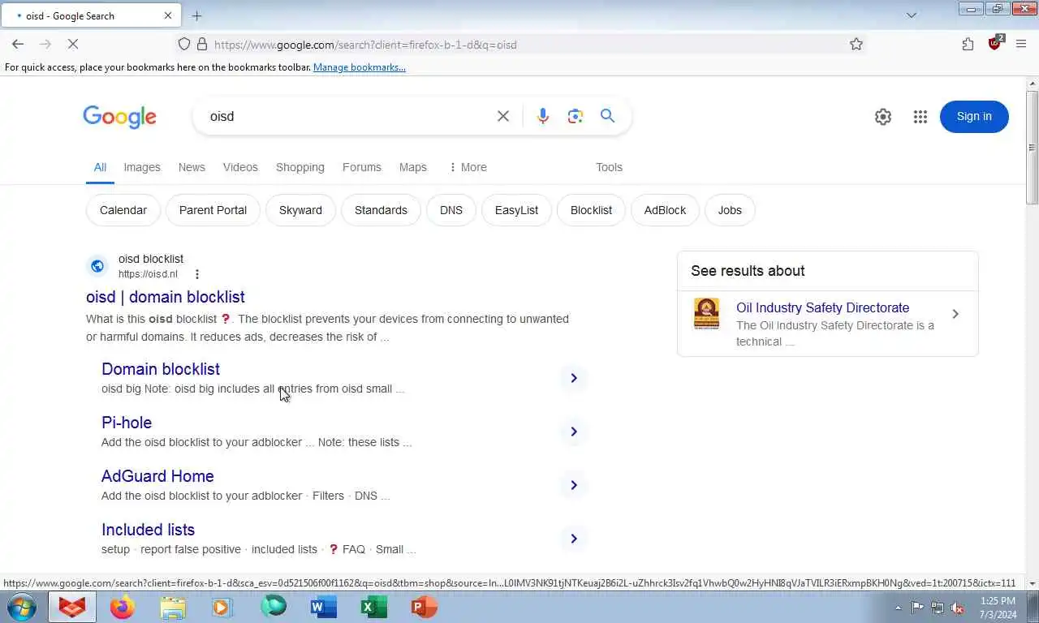Open Google quick settings gear
Viewport: 1039px width, 623px height.
point(883,117)
